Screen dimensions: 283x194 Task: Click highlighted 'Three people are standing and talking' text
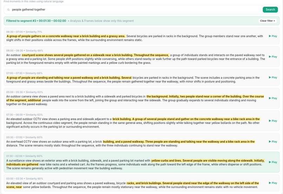(x=179, y=141)
